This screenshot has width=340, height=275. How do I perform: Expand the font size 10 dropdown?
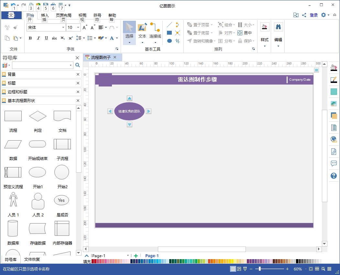tap(78, 28)
